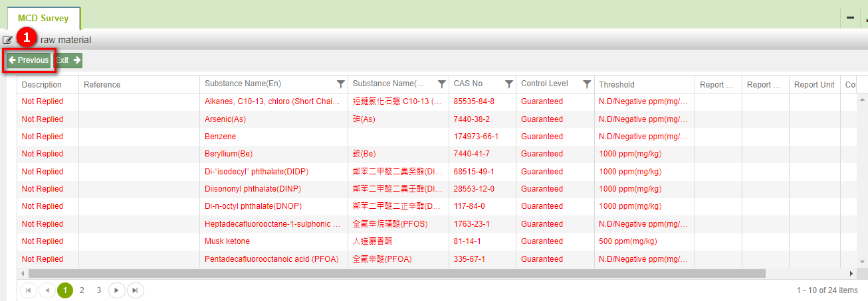Select page 1 in the pager
This screenshot has width=868, height=301.
point(65,290)
